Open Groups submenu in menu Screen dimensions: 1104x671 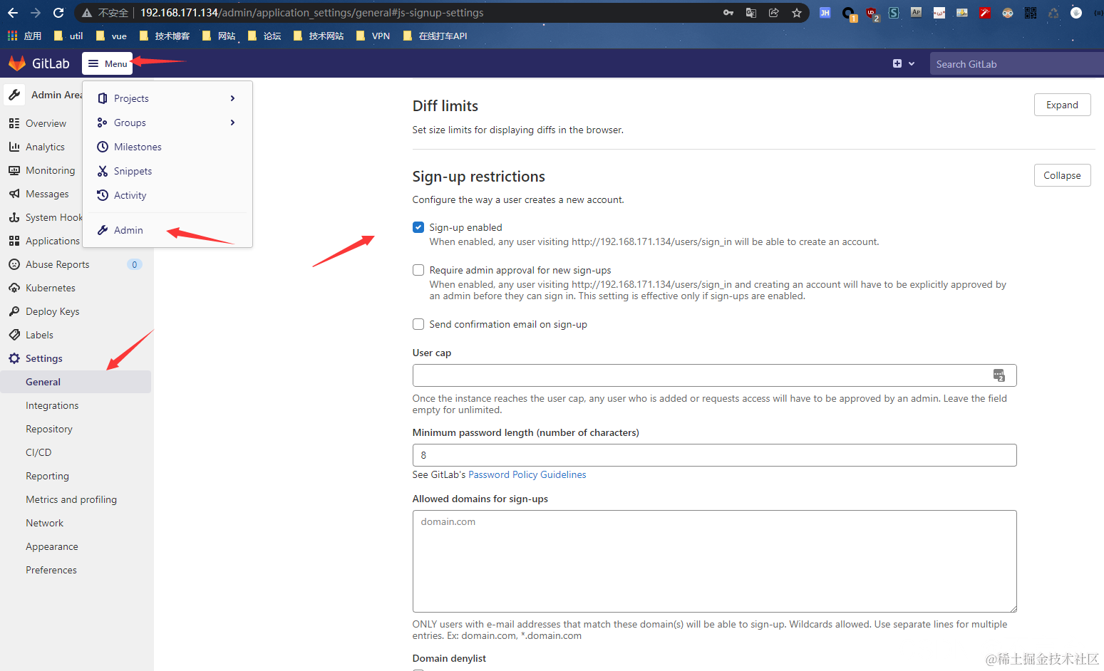[167, 123]
